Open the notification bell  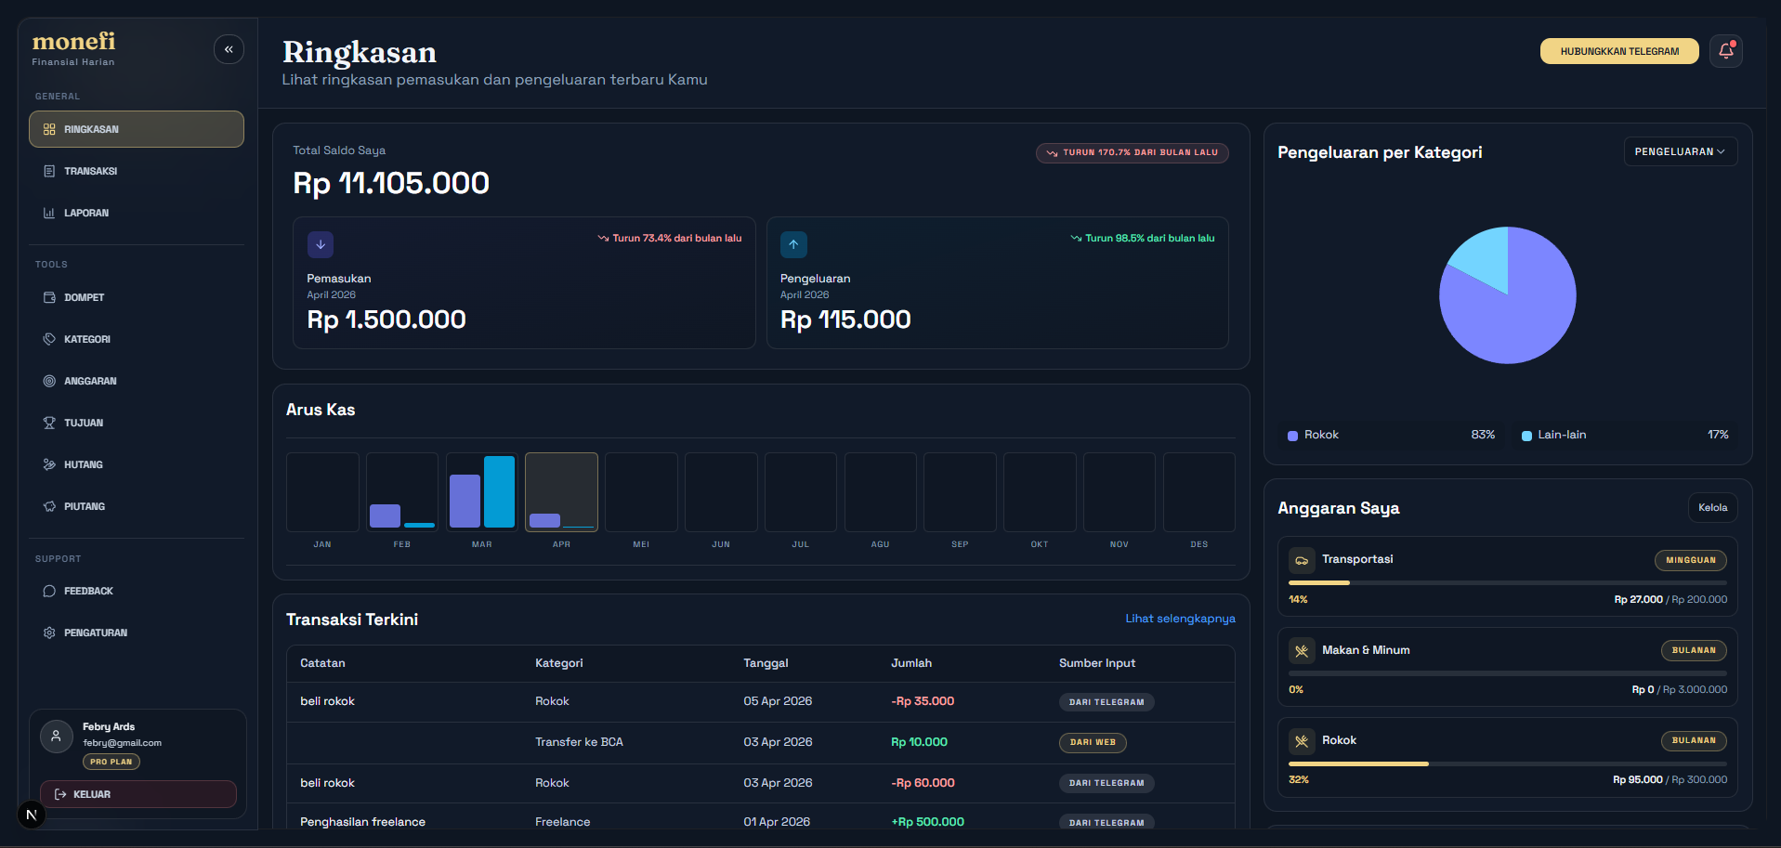tap(1725, 51)
